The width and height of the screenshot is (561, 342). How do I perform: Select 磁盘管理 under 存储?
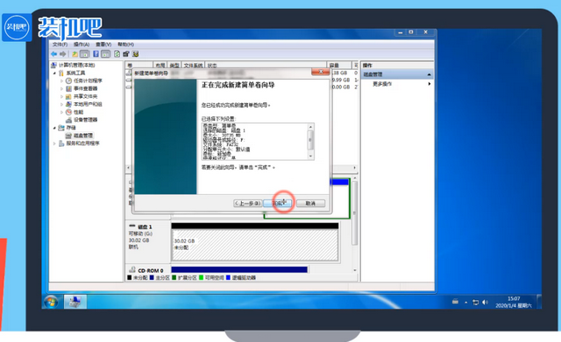(83, 136)
